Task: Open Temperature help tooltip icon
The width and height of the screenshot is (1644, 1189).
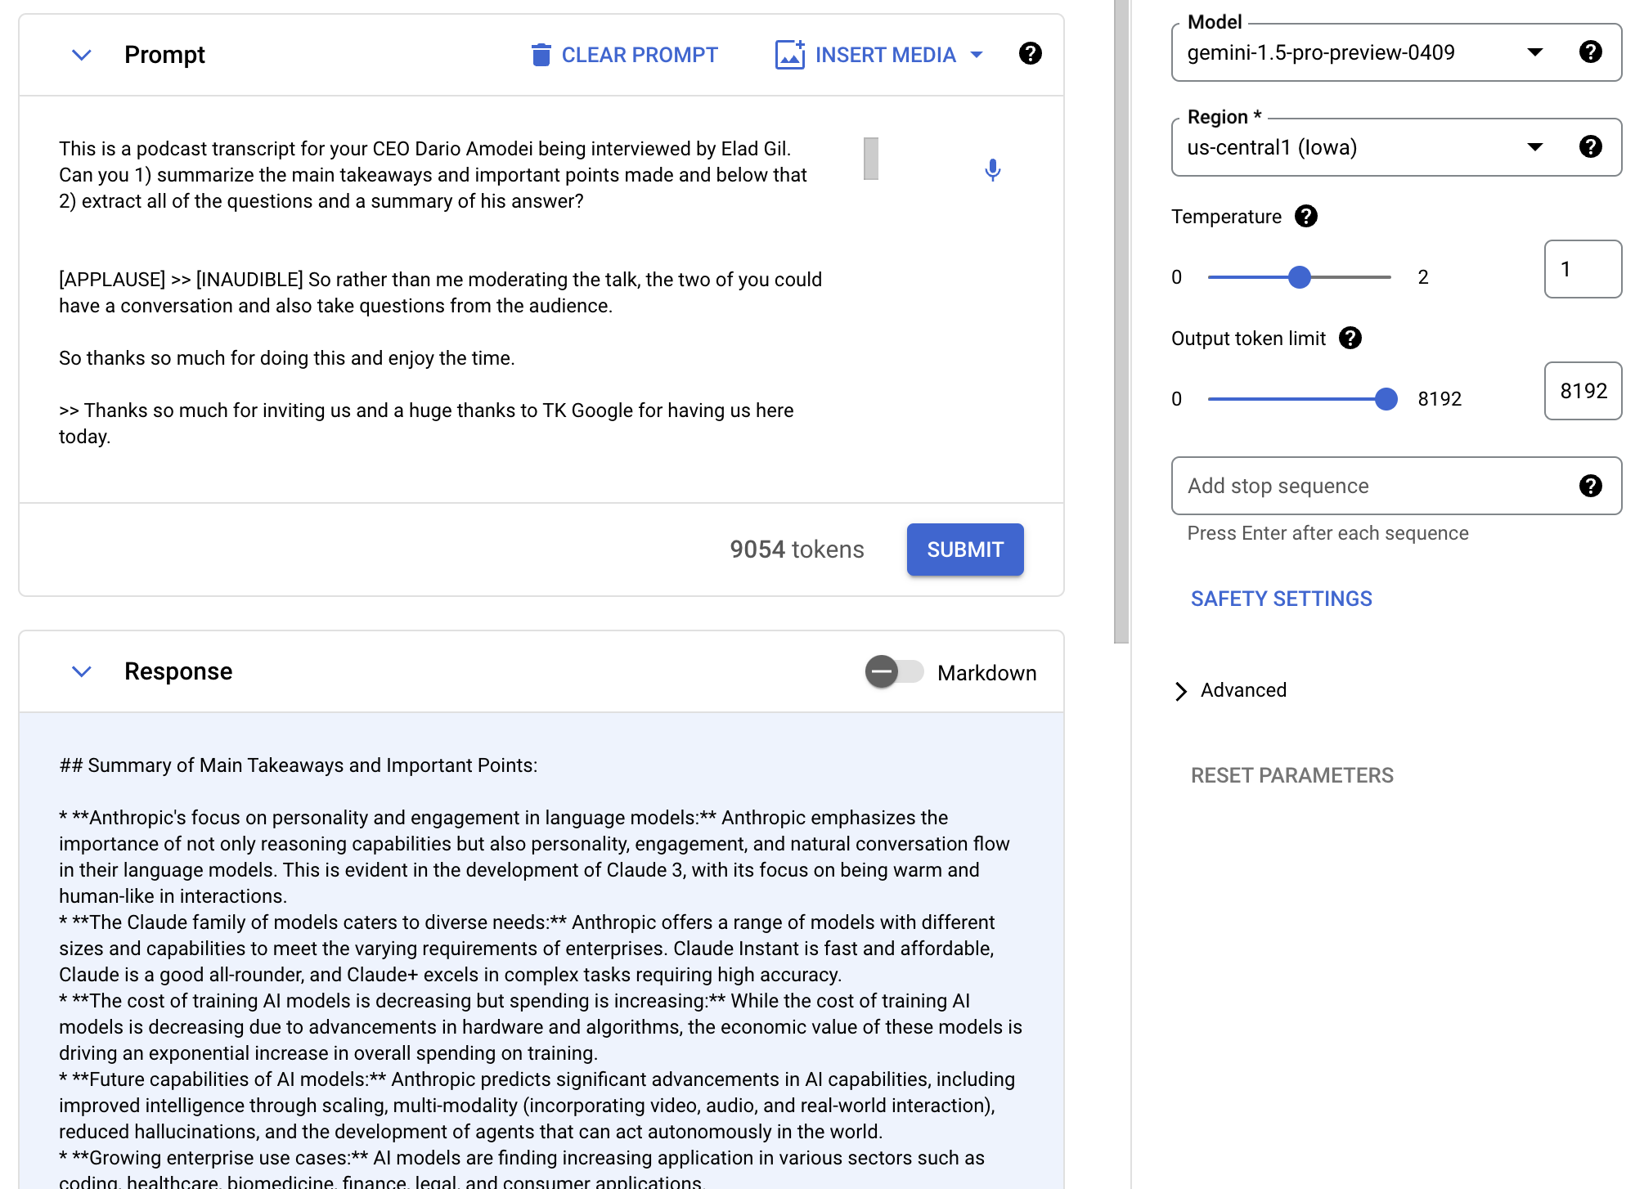Action: tap(1306, 217)
